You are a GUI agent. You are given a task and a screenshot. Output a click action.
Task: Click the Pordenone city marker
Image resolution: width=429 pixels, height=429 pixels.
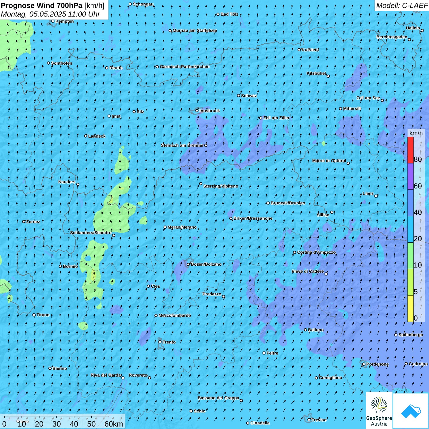pyautogui.click(x=364, y=364)
